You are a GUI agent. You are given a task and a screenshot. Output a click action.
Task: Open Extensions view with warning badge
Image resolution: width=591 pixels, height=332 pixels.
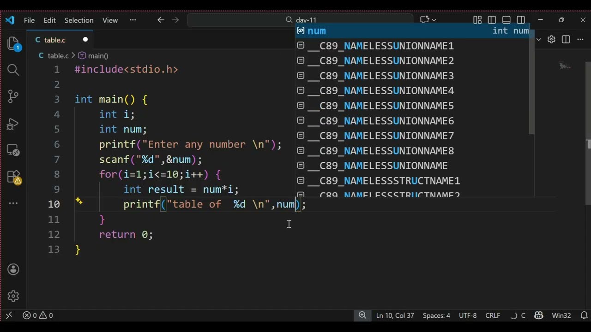coord(14,177)
